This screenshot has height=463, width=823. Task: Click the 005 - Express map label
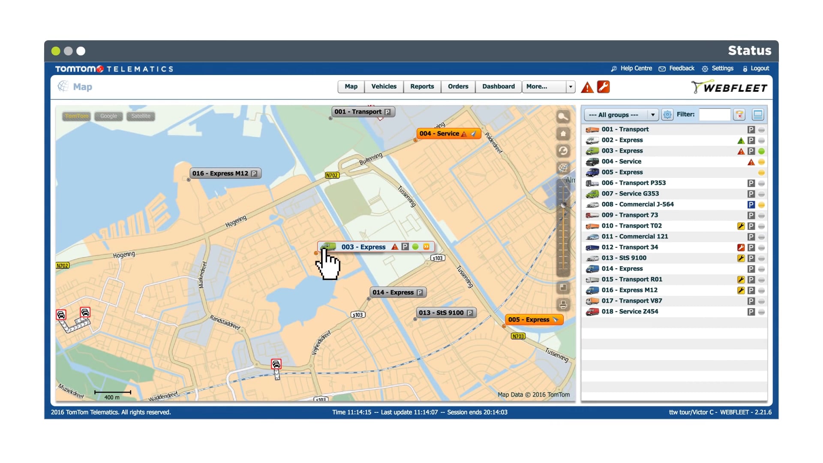click(534, 320)
